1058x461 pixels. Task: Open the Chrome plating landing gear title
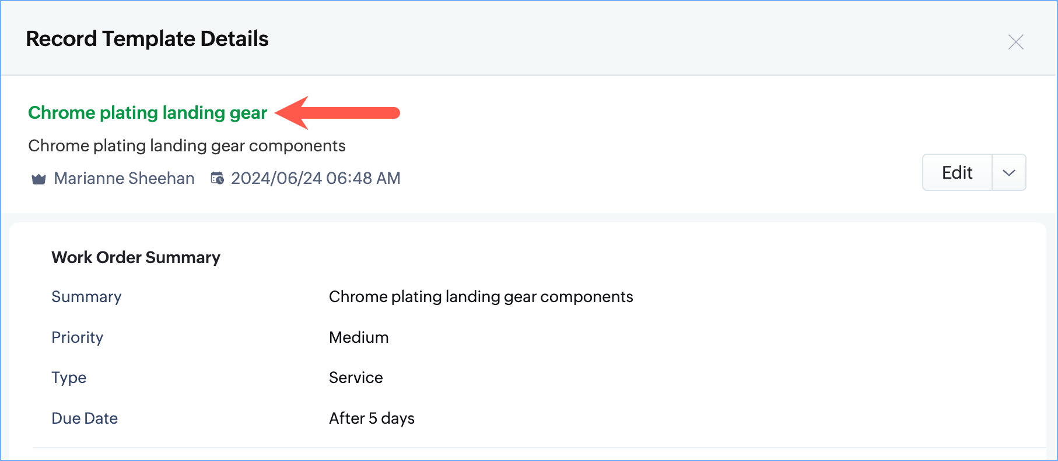(148, 112)
